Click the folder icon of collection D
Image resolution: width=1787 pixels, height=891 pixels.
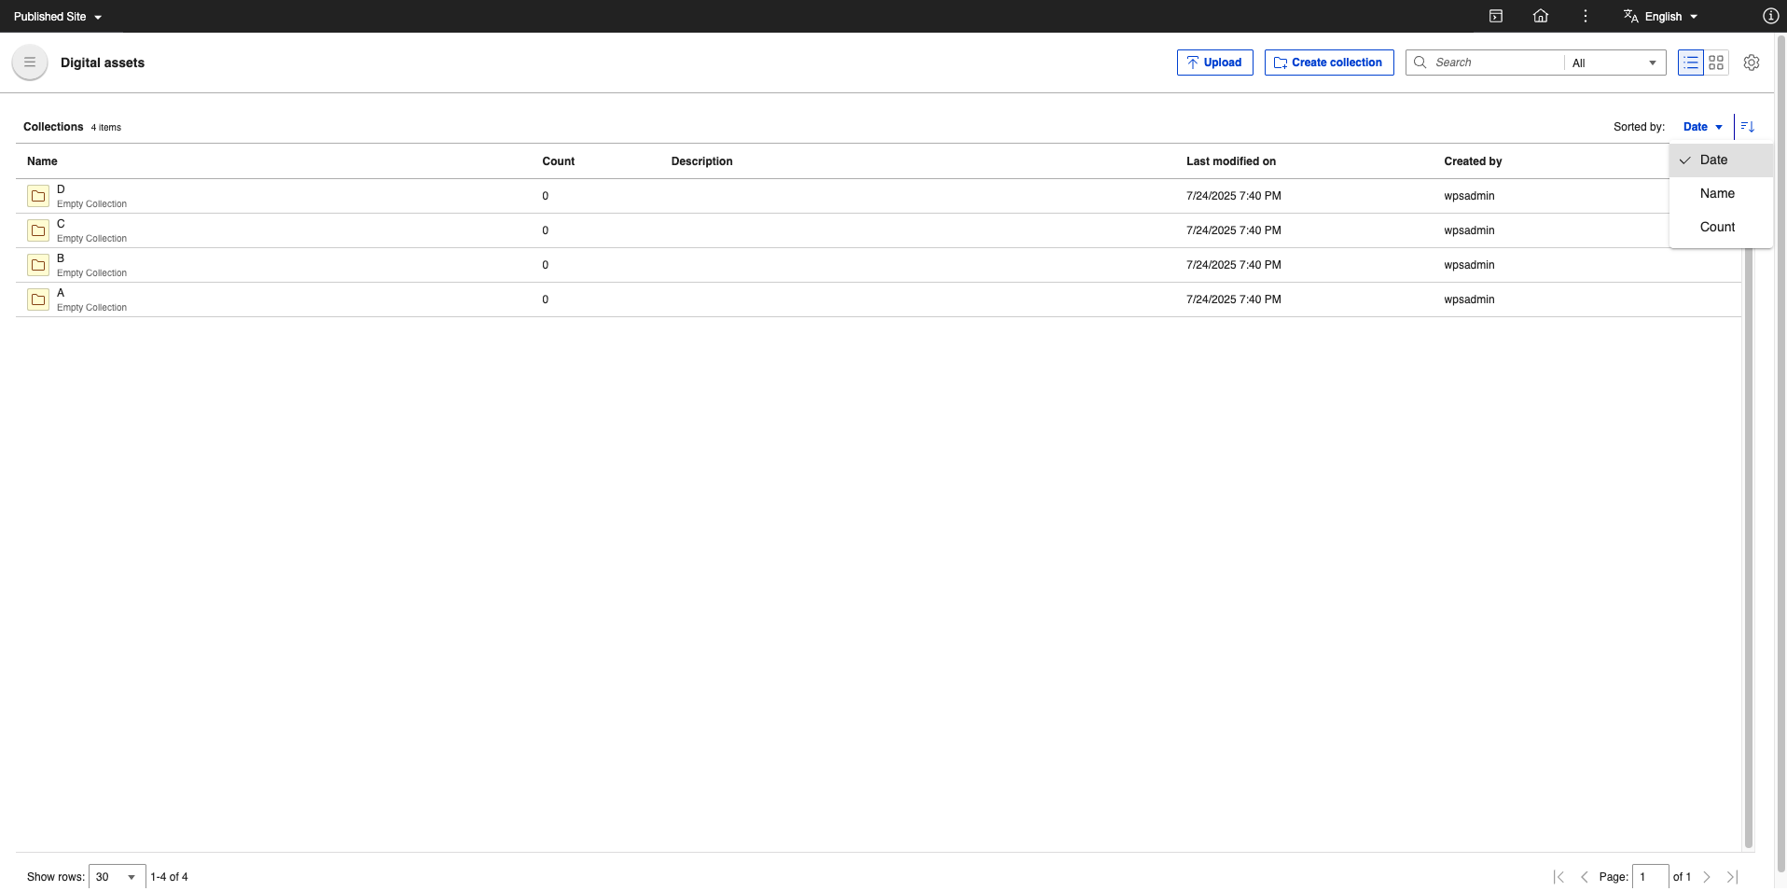pos(38,196)
